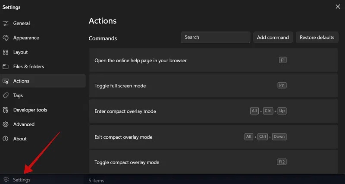345x184 pixels.
Task: Click the F1 key binding badge
Action: (x=283, y=60)
